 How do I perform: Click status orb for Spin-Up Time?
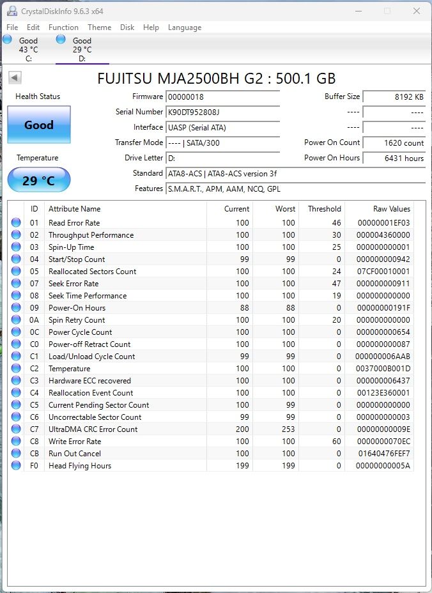(16, 247)
